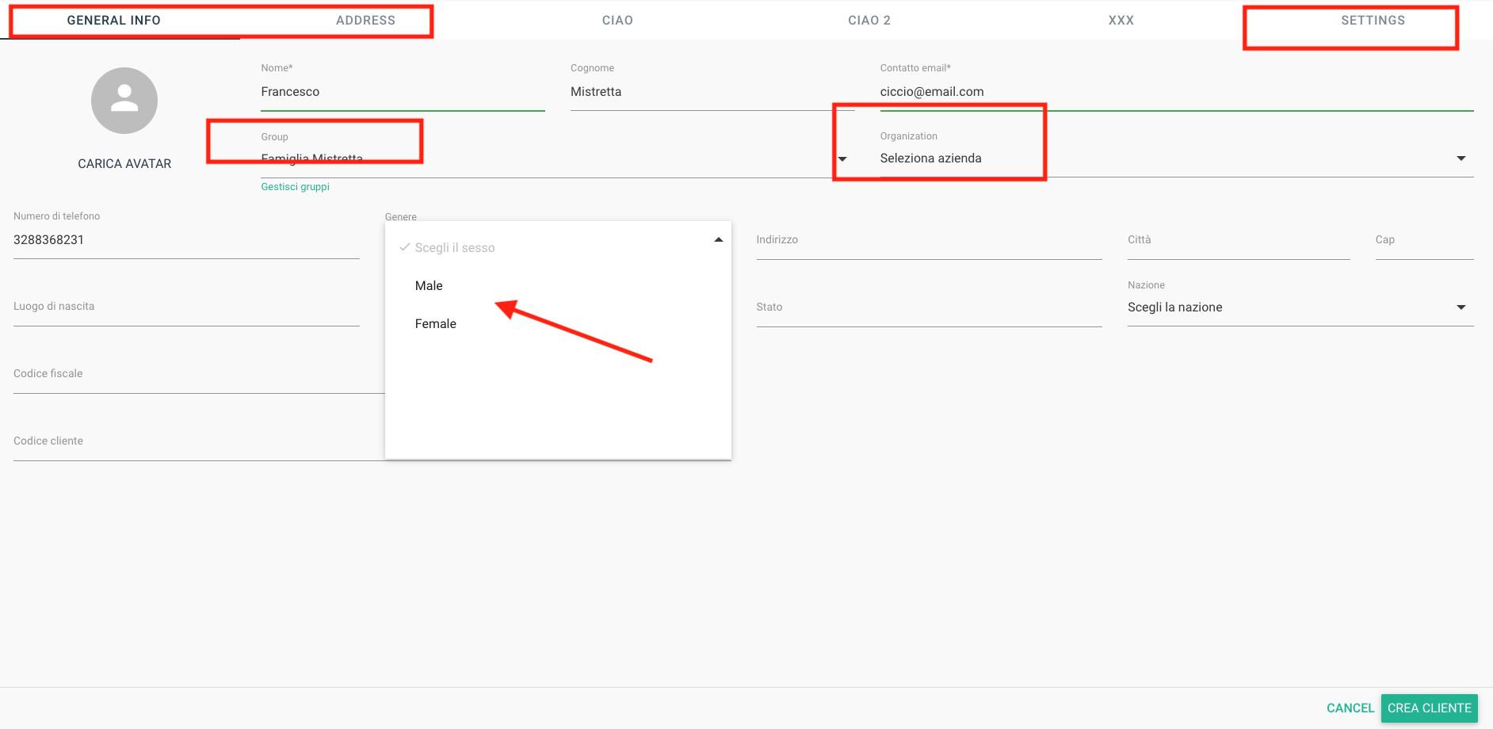The width and height of the screenshot is (1493, 729).
Task: Switch to the Address tab
Action: [x=365, y=21]
